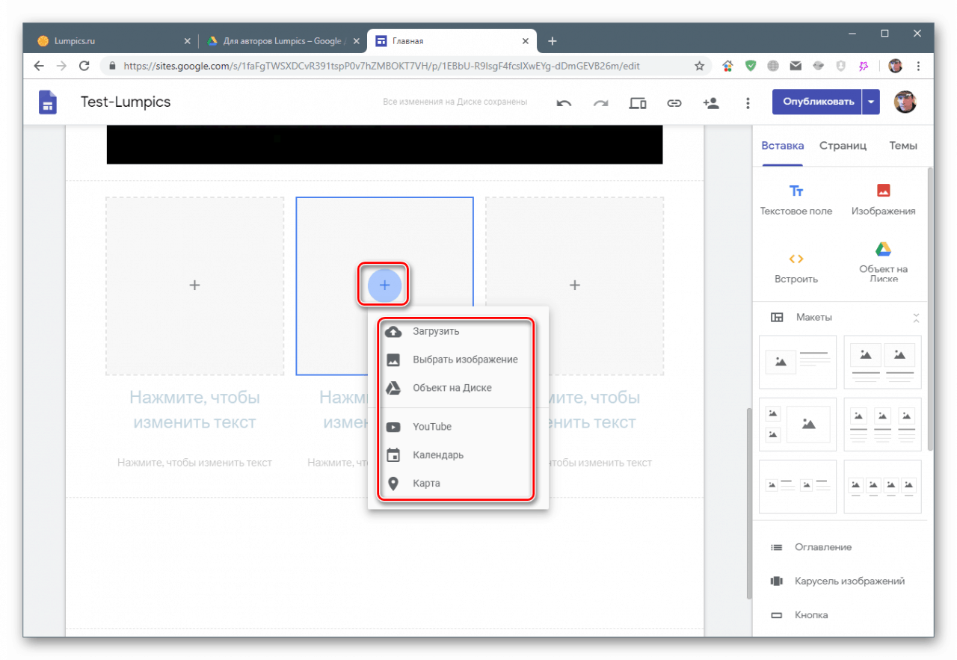Close the Lumpics.ru browser tab
The image size is (957, 660).
(x=187, y=41)
